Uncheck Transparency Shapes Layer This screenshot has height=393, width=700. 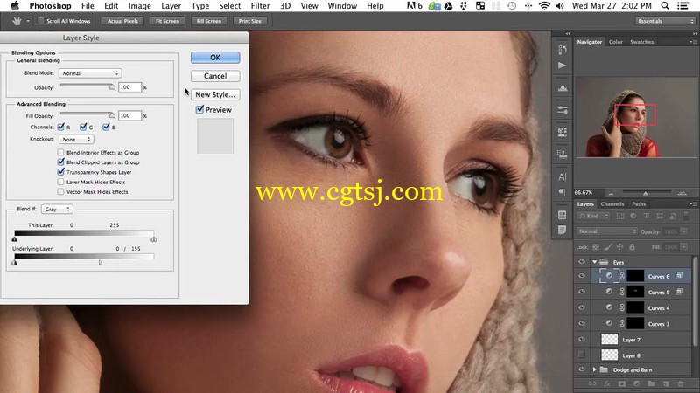pyautogui.click(x=60, y=172)
